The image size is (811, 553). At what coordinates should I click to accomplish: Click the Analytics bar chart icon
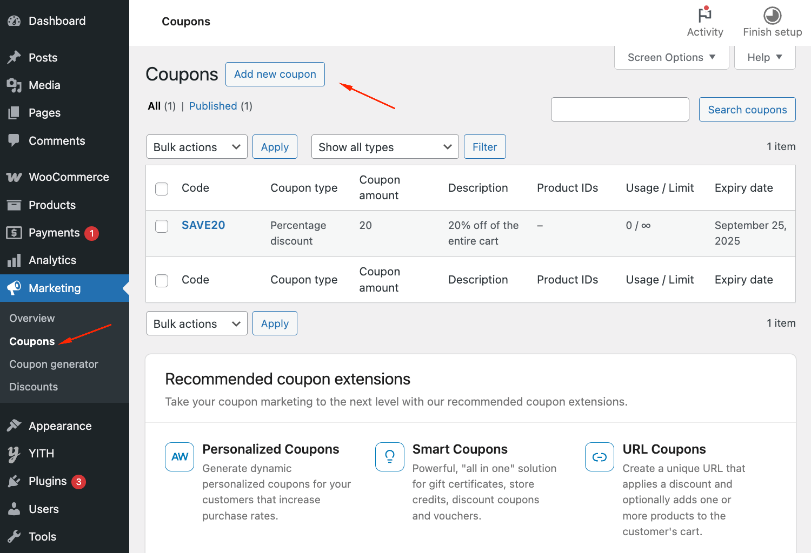point(14,260)
